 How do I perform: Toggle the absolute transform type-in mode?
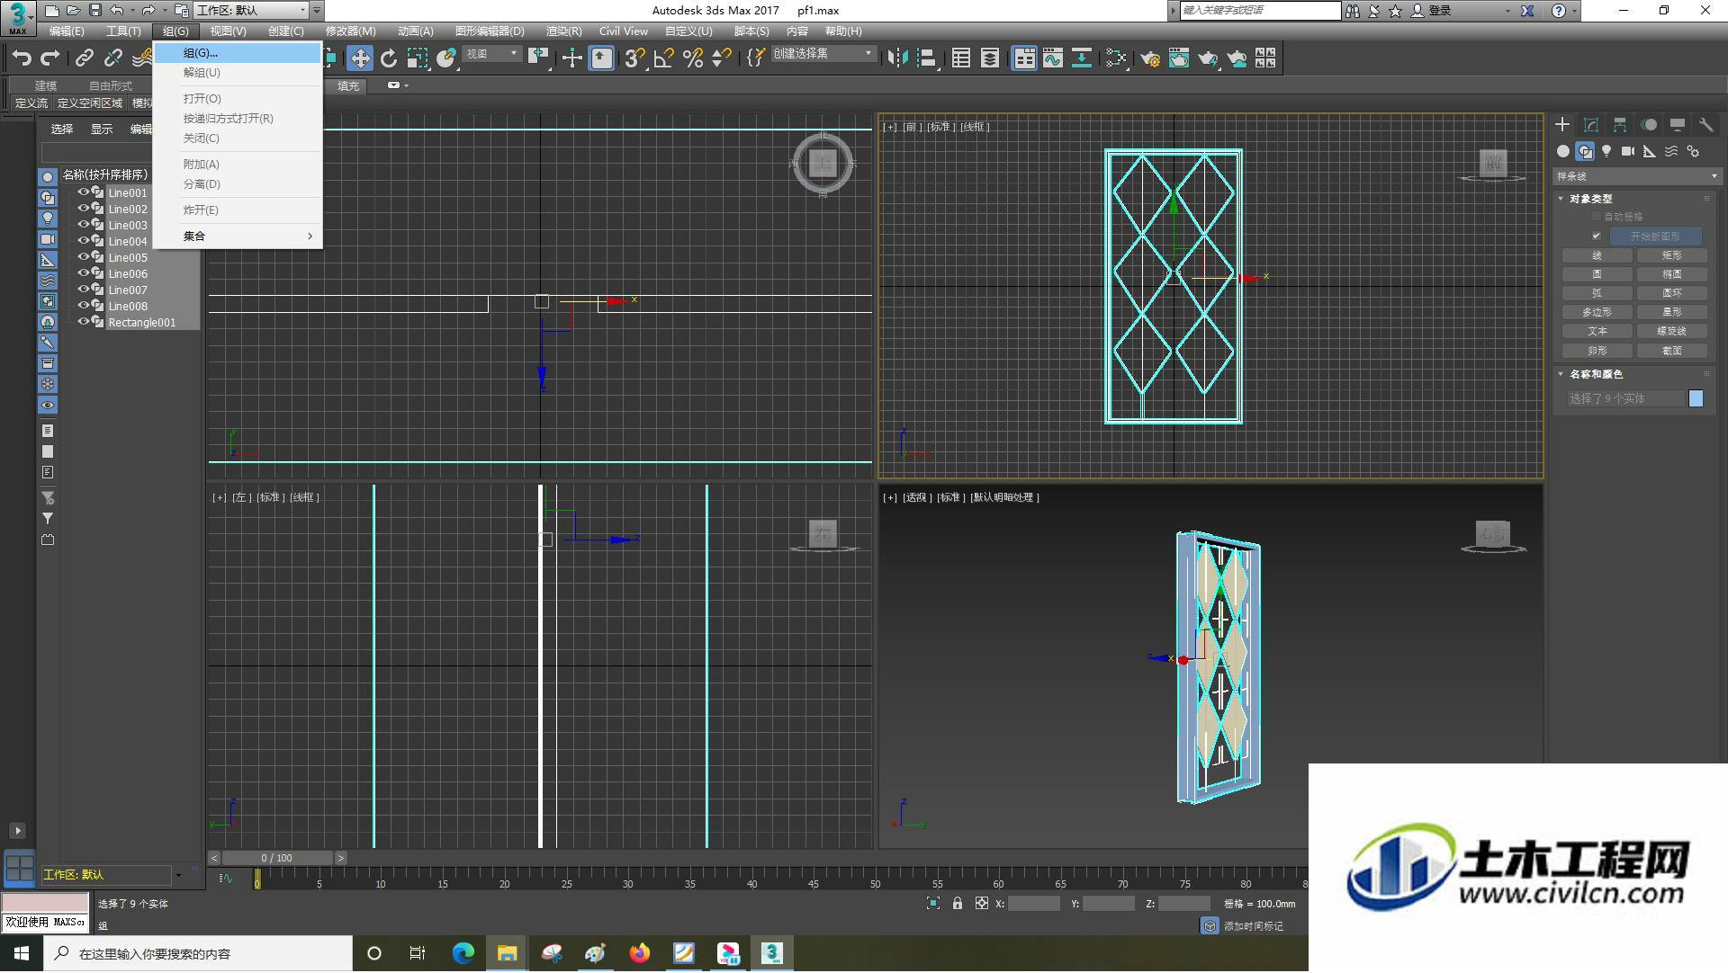point(982,904)
